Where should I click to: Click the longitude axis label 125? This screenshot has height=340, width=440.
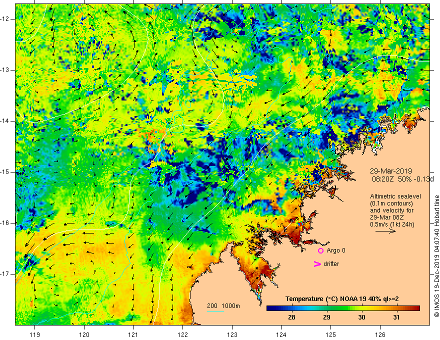click(331, 334)
